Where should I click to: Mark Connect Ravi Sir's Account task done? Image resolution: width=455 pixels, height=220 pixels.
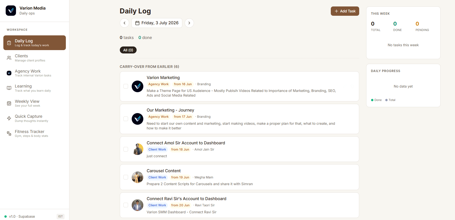126,205
